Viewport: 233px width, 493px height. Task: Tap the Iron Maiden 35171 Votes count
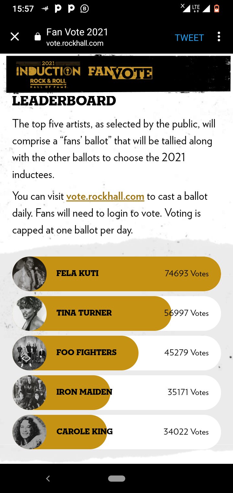188,392
